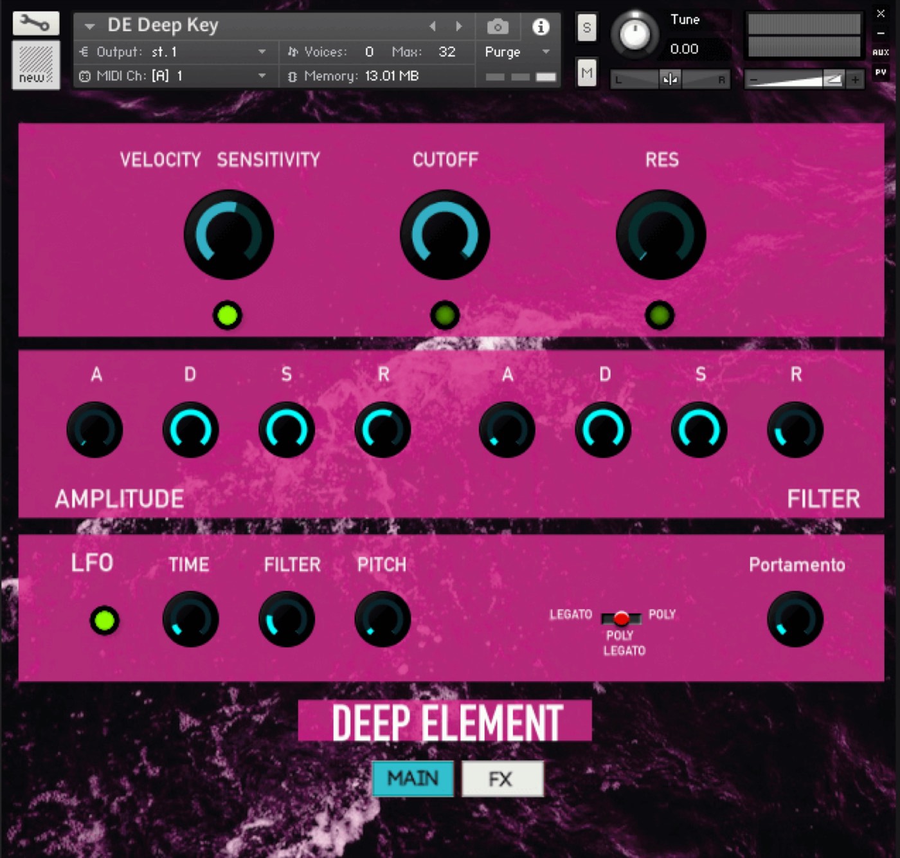Click the Tune knob
The width and height of the screenshot is (900, 858).
pyautogui.click(x=634, y=33)
